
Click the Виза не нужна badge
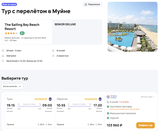tap(9, 4)
